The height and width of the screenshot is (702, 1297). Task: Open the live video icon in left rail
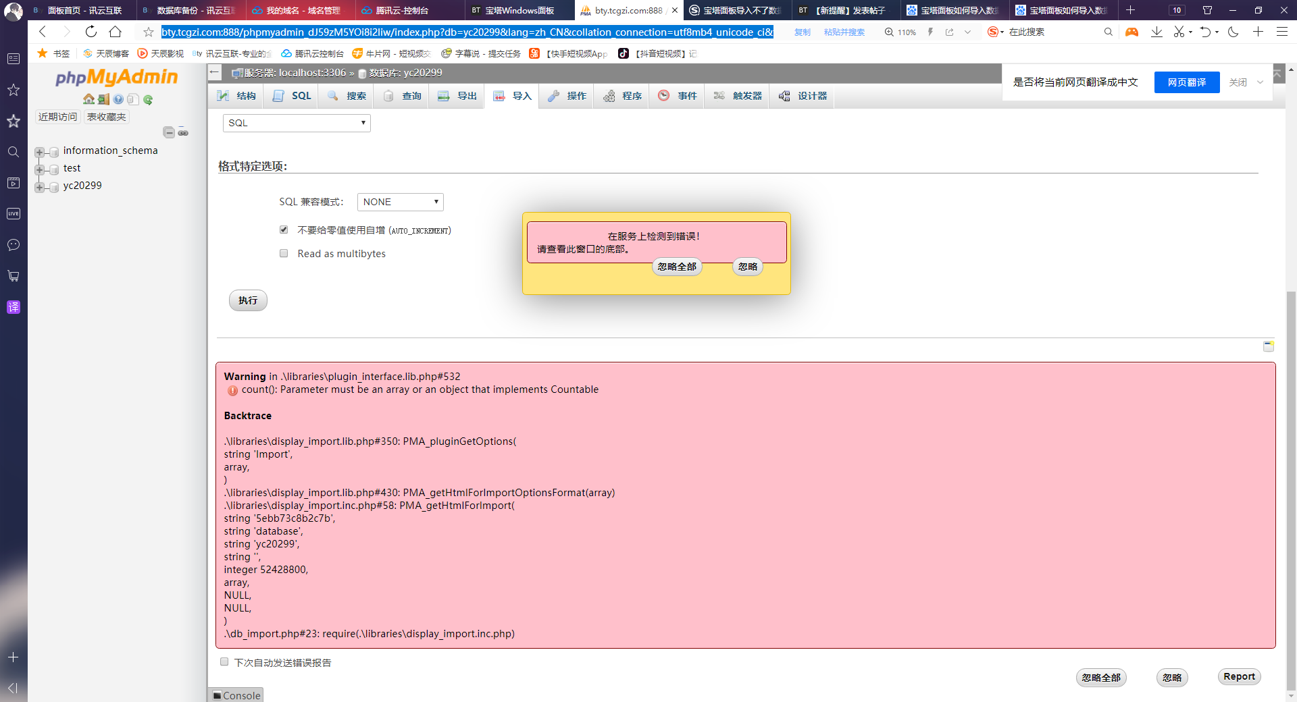[14, 214]
